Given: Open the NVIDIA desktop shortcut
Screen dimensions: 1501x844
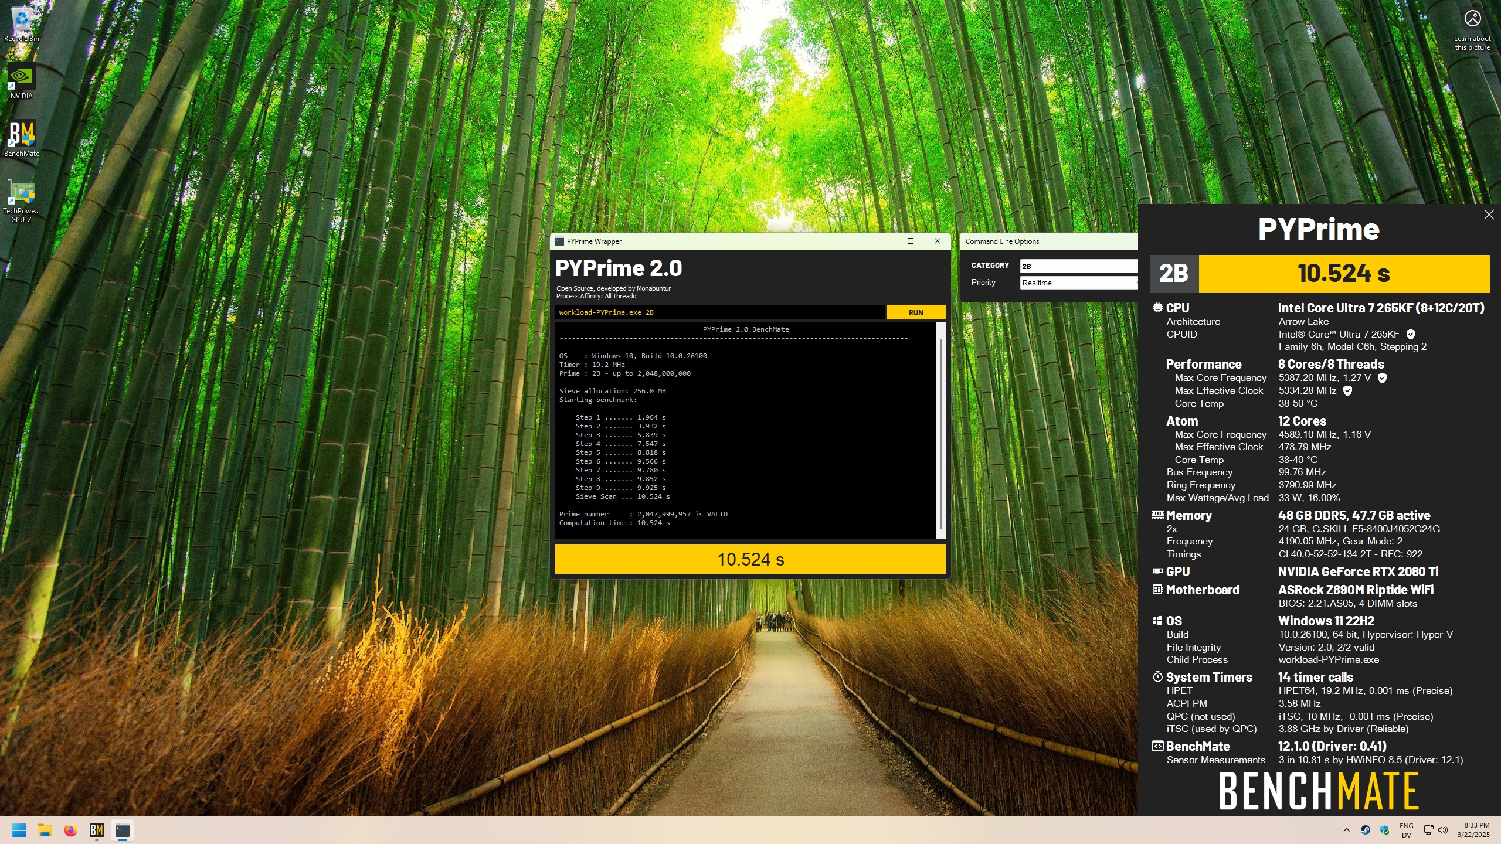Looking at the screenshot, I should (22, 81).
